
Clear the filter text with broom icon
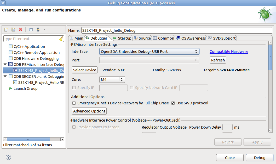[60, 39]
